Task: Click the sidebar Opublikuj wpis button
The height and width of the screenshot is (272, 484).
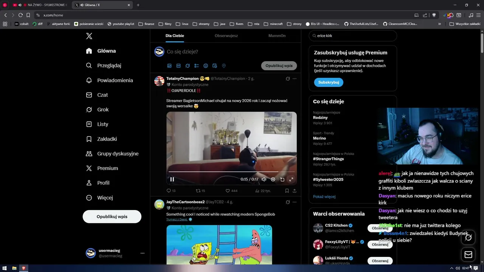Action: 112,216
